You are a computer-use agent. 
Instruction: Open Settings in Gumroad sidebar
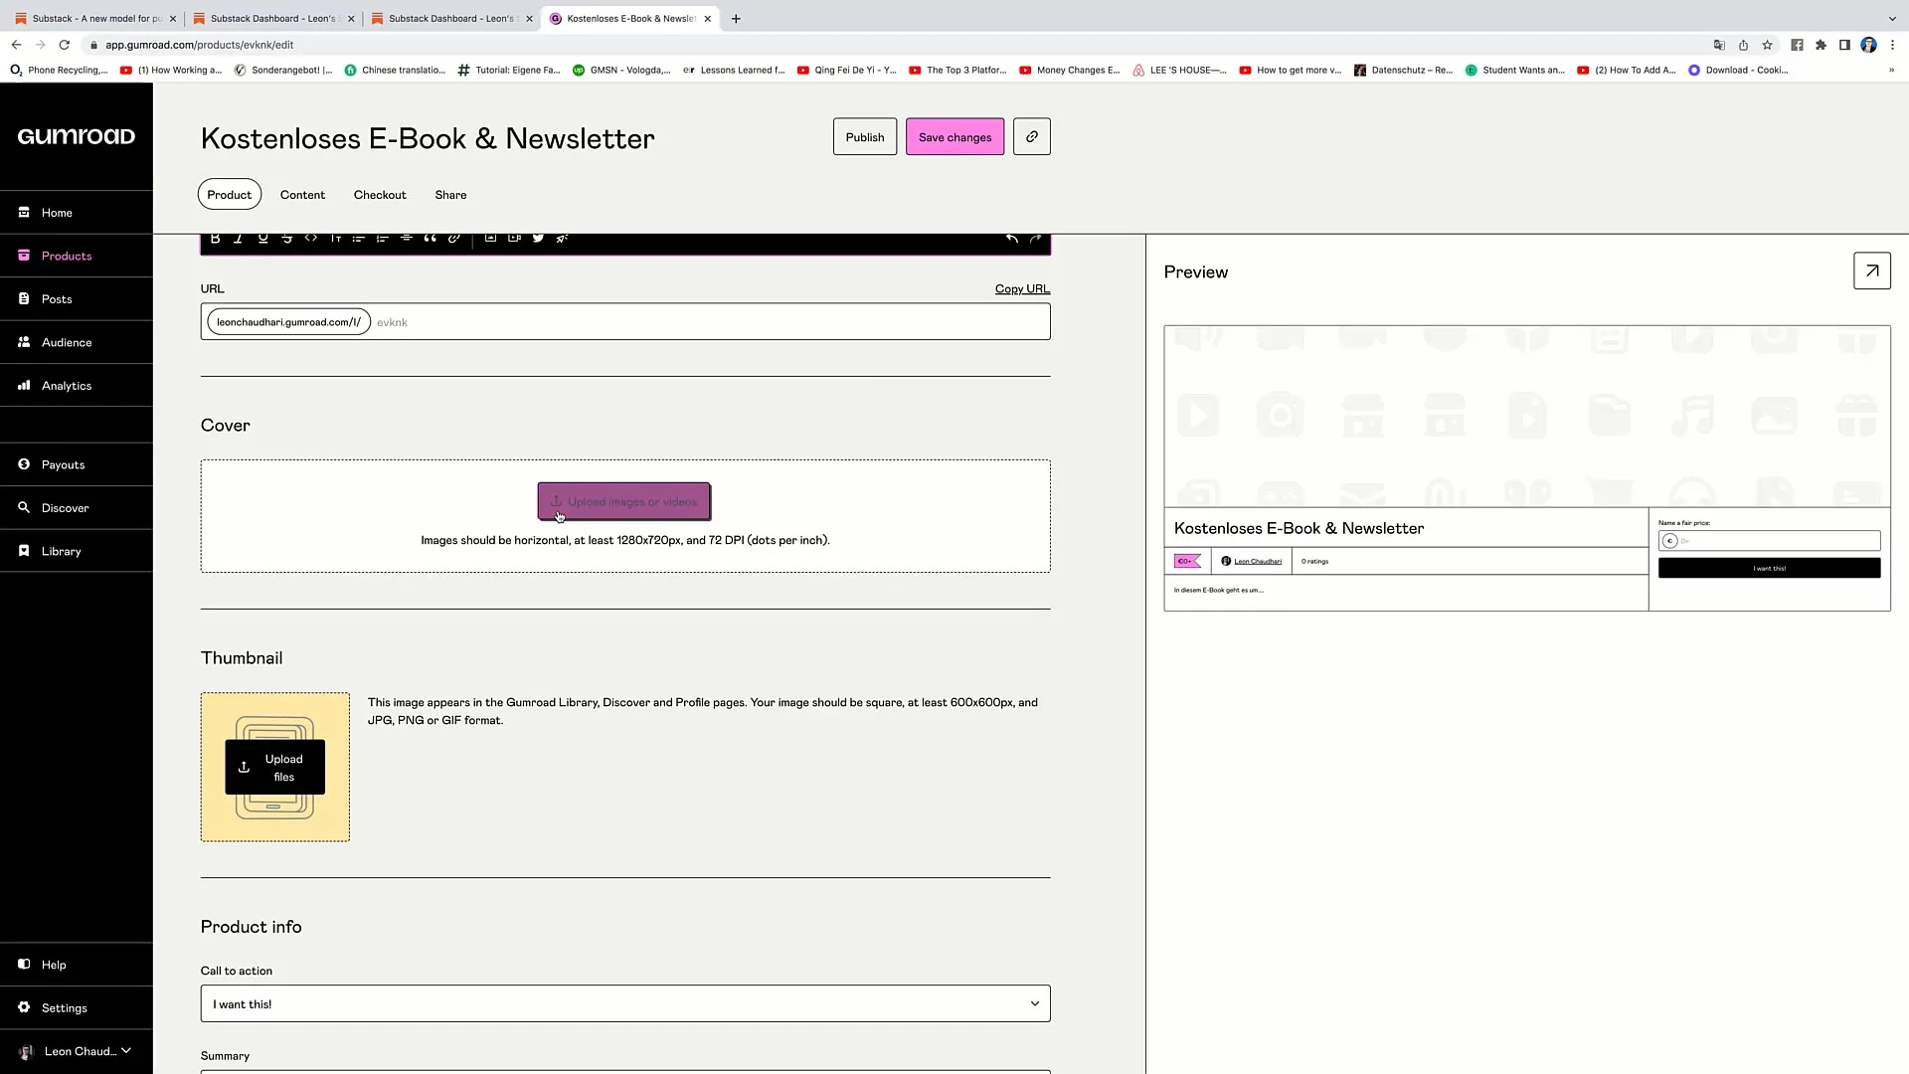click(77, 1008)
